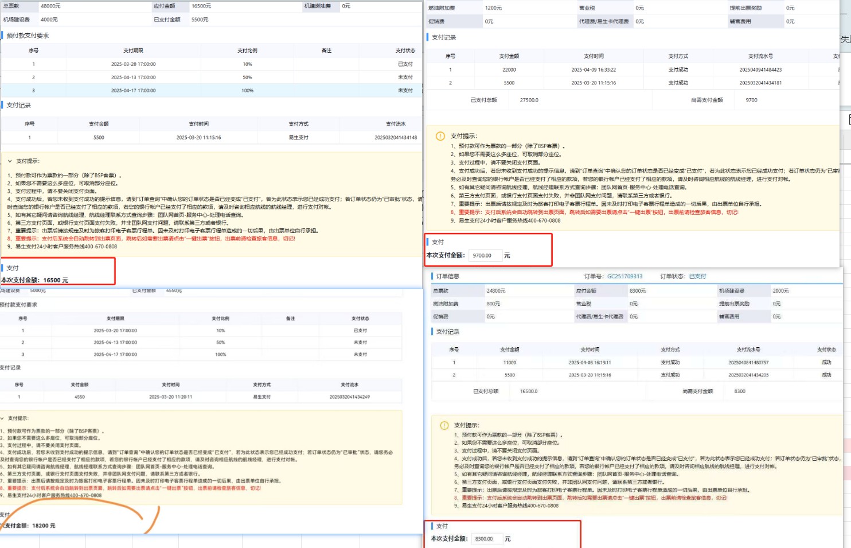Click serial number 2025032041434148 in payment record
Viewport: 851px width, 548px height.
tap(396, 138)
